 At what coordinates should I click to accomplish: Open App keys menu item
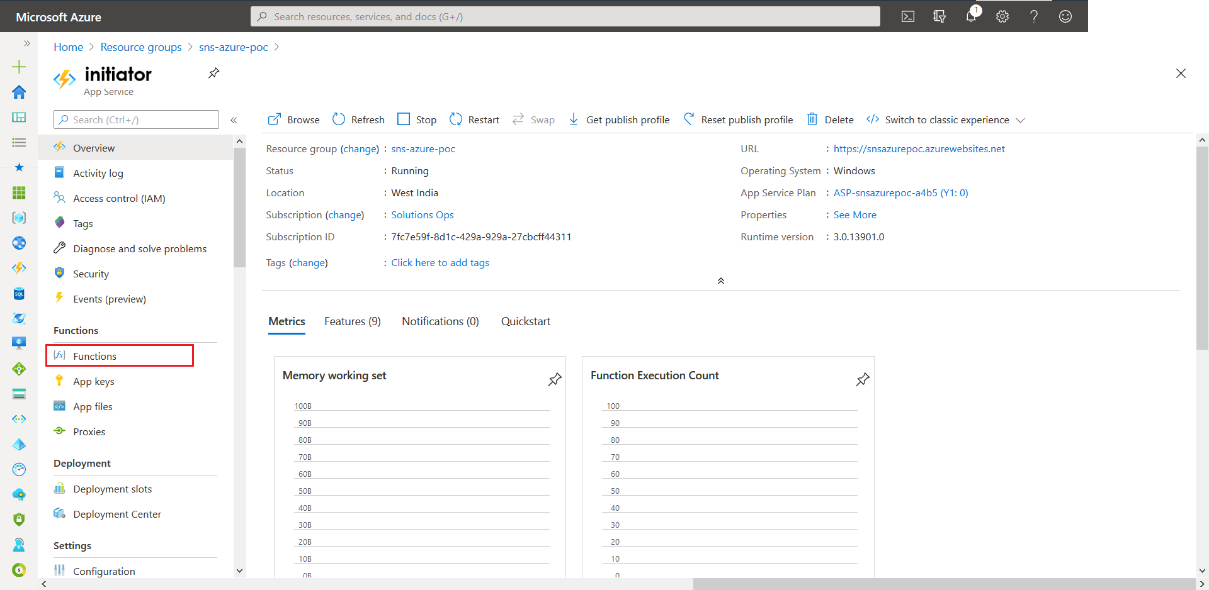point(135,381)
